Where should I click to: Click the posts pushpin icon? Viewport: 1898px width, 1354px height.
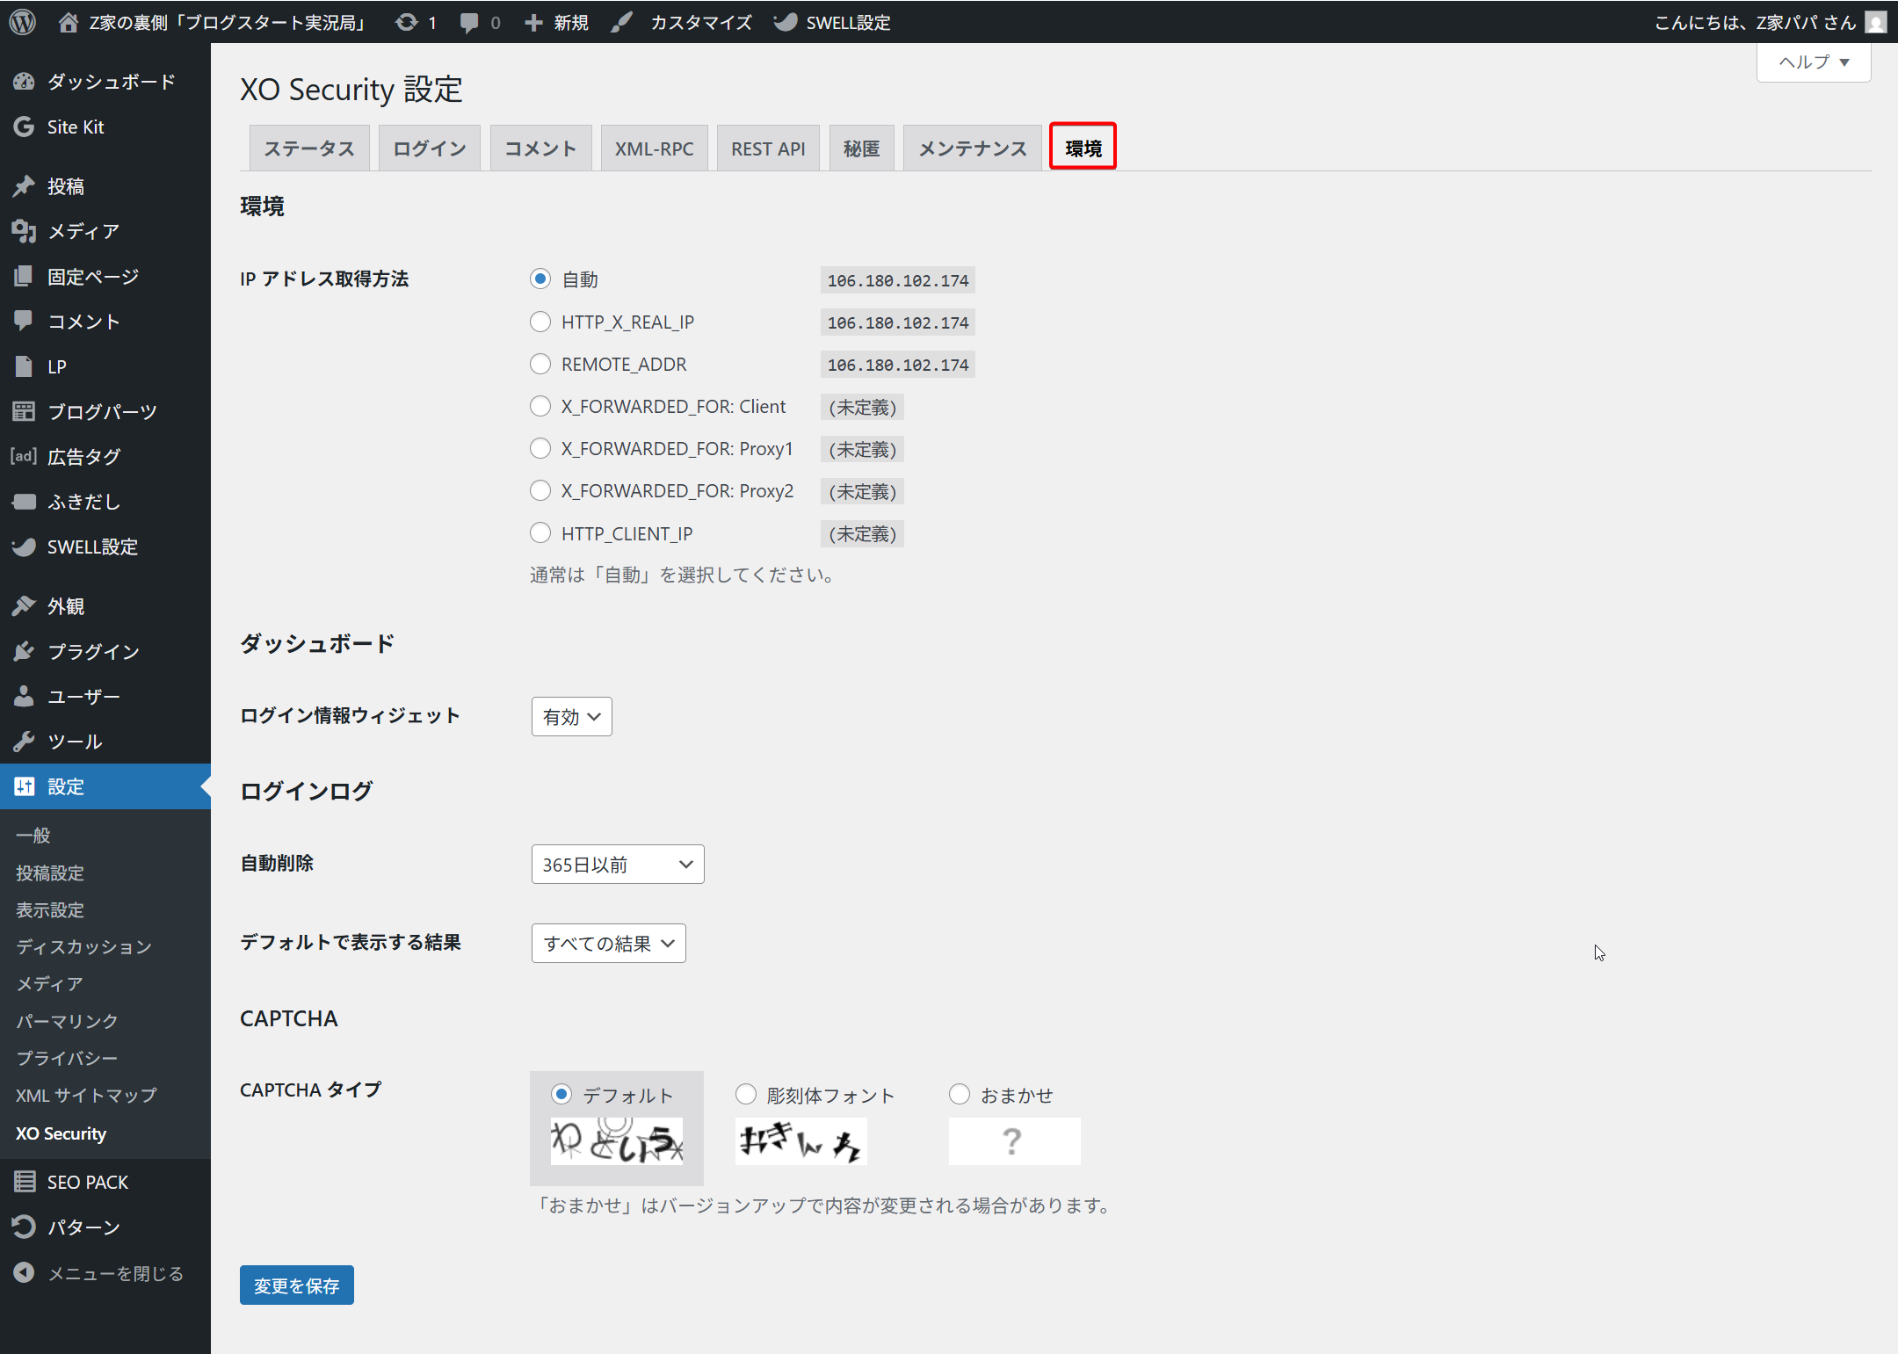point(24,186)
